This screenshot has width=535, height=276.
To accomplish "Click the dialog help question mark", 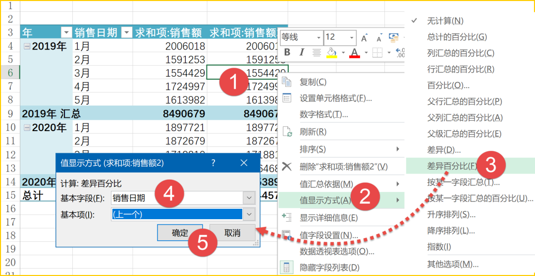I will point(214,163).
